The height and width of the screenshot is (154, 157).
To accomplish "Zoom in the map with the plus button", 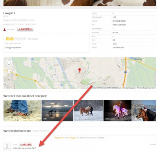I will (9, 70).
